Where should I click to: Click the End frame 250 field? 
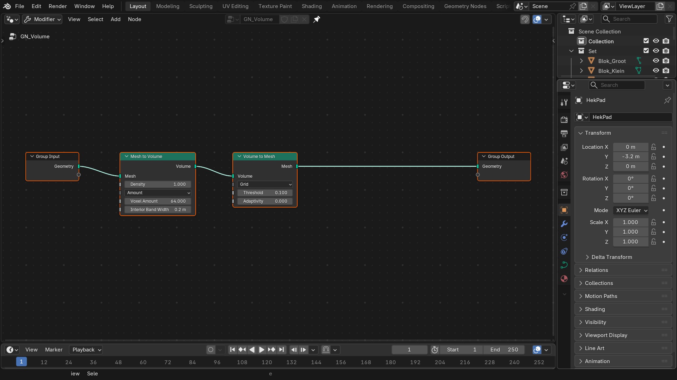coord(504,349)
